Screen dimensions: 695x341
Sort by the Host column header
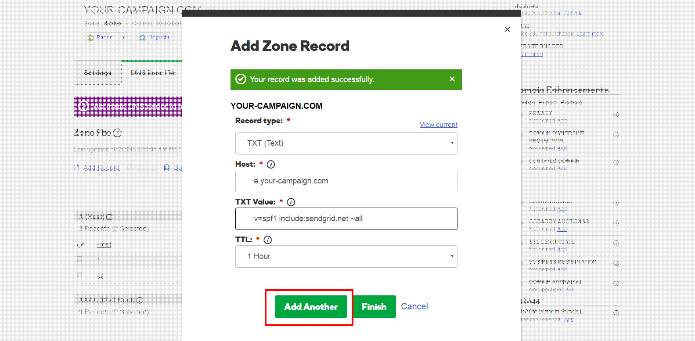pos(104,244)
